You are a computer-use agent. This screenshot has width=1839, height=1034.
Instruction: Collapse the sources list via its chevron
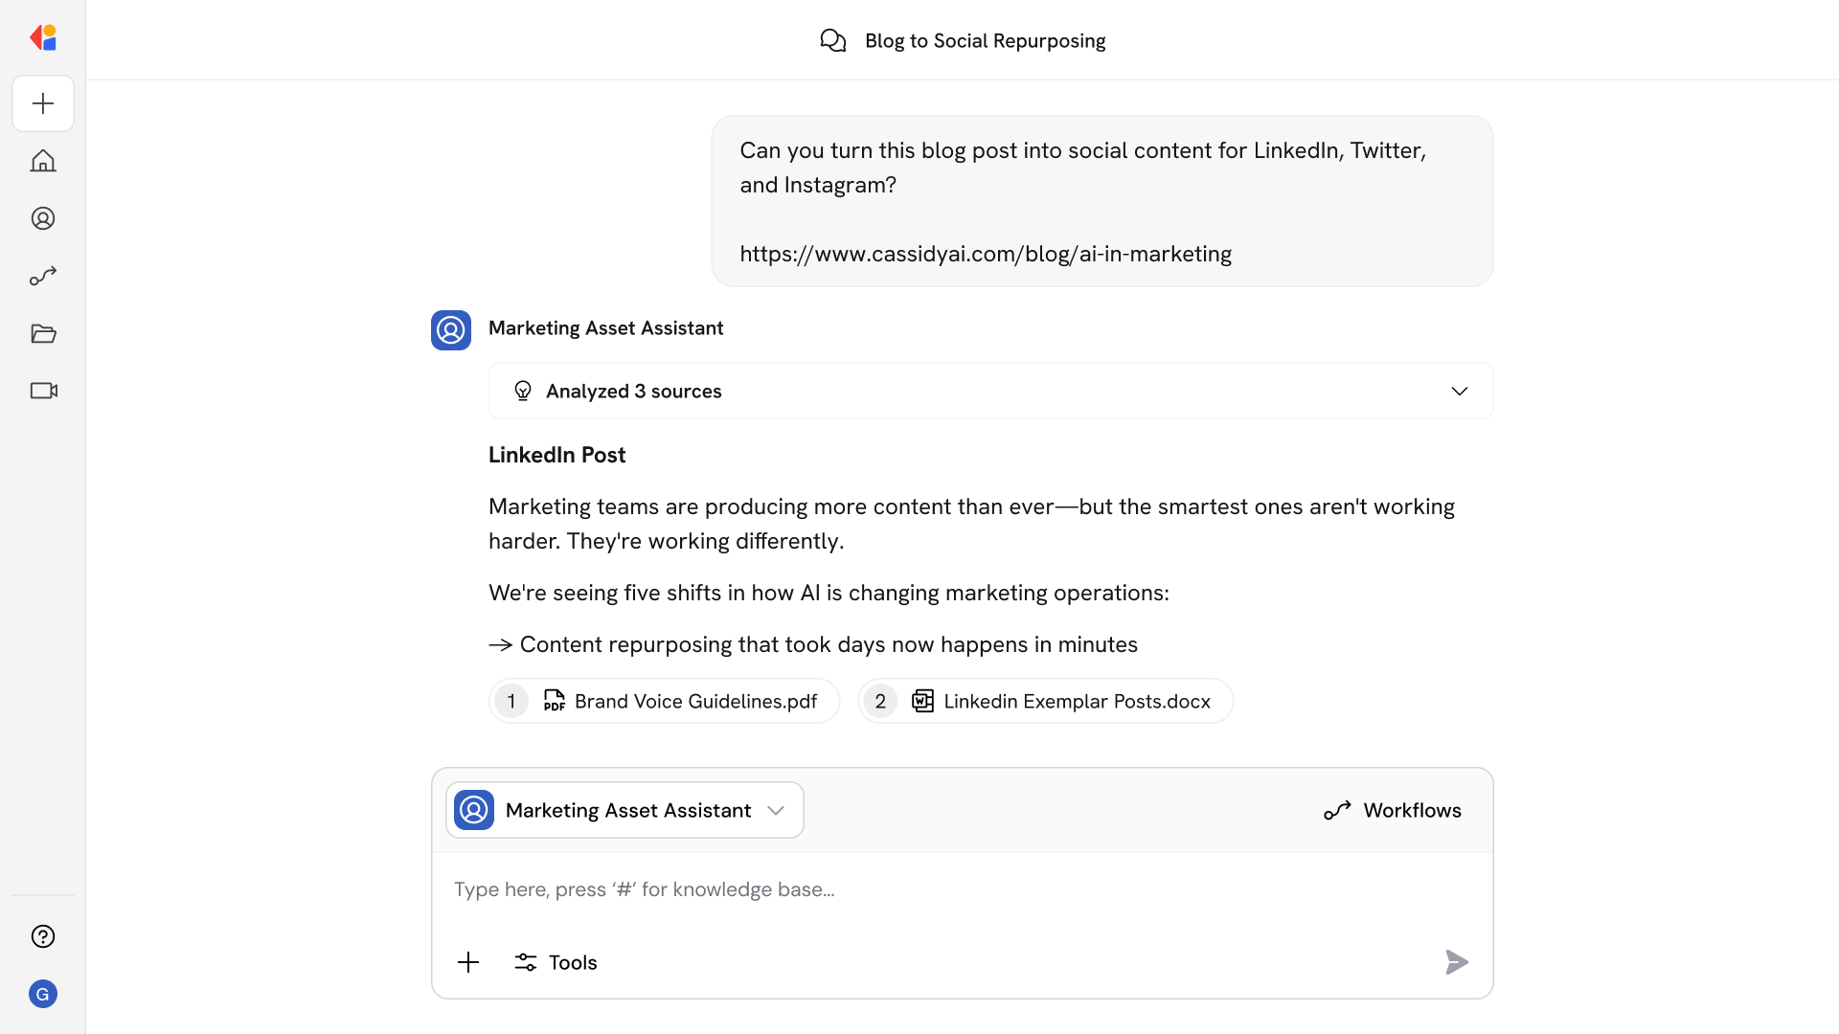[x=1460, y=391]
